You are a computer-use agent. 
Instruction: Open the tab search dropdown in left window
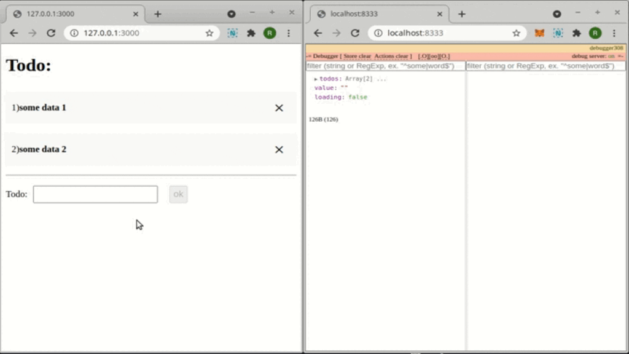coord(231,14)
